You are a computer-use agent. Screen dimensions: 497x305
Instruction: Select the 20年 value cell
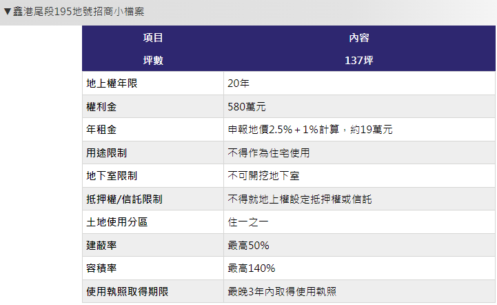pos(359,83)
